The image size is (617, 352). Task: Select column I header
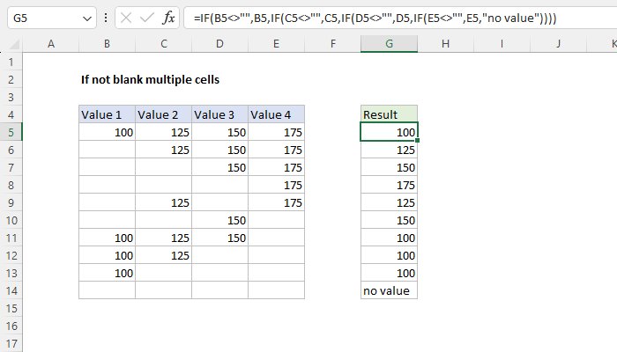tap(502, 44)
